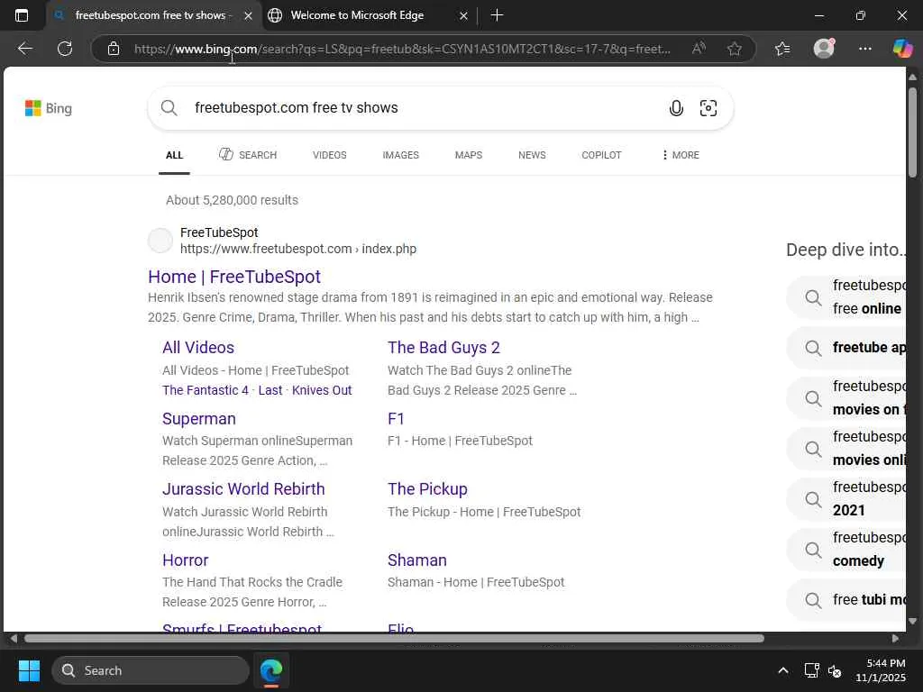Launch Copilot icon in Edge toolbar
The image size is (923, 692).
point(902,49)
